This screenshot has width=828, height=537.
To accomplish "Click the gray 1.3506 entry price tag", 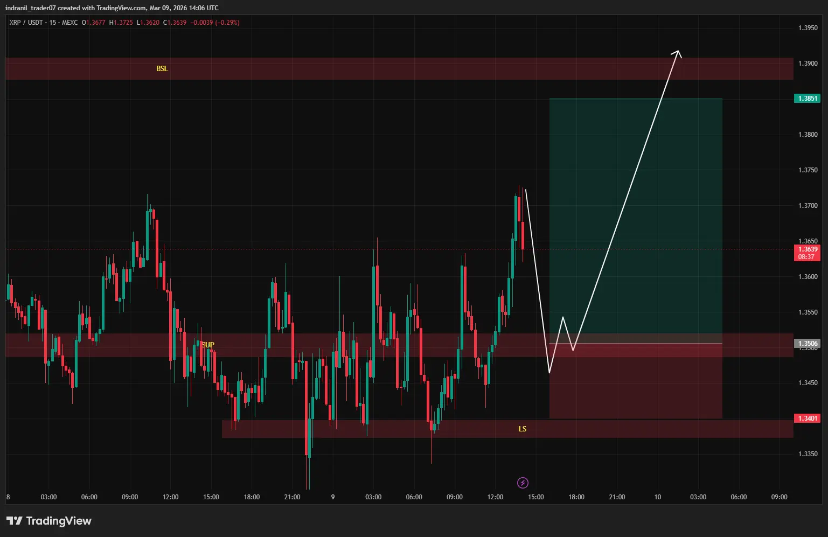I will pyautogui.click(x=807, y=344).
